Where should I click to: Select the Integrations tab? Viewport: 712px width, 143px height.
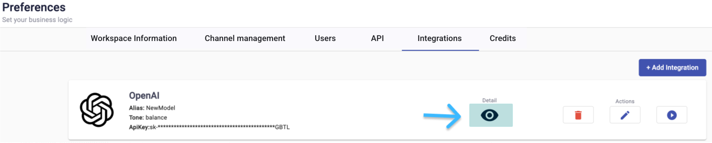[439, 38]
